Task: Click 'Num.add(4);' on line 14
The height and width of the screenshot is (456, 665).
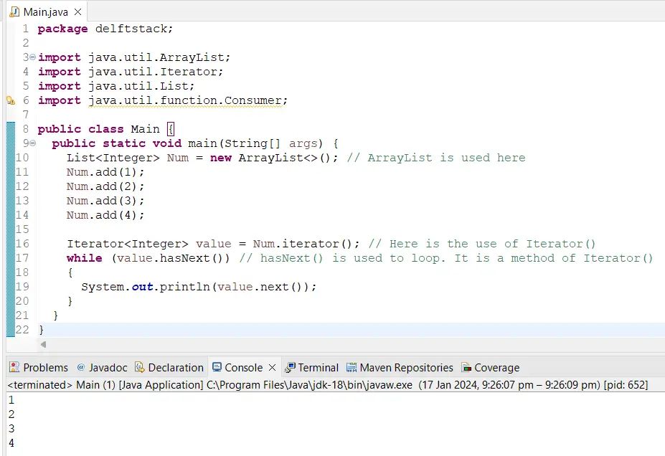Action: click(x=105, y=215)
